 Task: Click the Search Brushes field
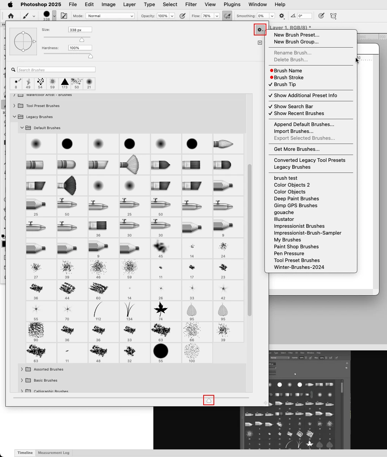(56, 70)
